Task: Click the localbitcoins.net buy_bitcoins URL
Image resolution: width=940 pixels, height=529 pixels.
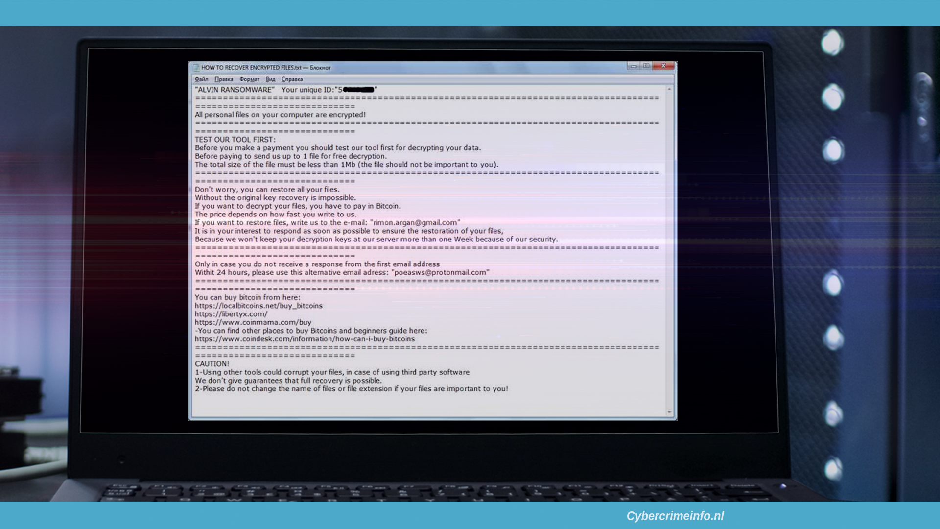Action: (x=258, y=306)
